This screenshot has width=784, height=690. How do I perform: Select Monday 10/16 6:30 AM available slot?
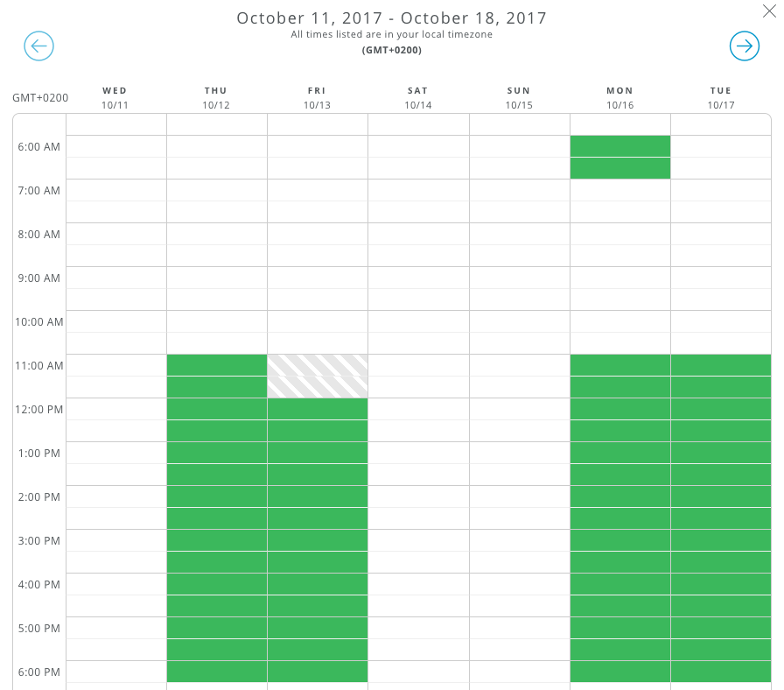pos(620,168)
